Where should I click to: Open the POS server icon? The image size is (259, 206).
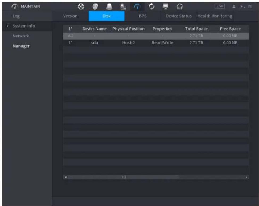pyautogui.click(x=123, y=7)
